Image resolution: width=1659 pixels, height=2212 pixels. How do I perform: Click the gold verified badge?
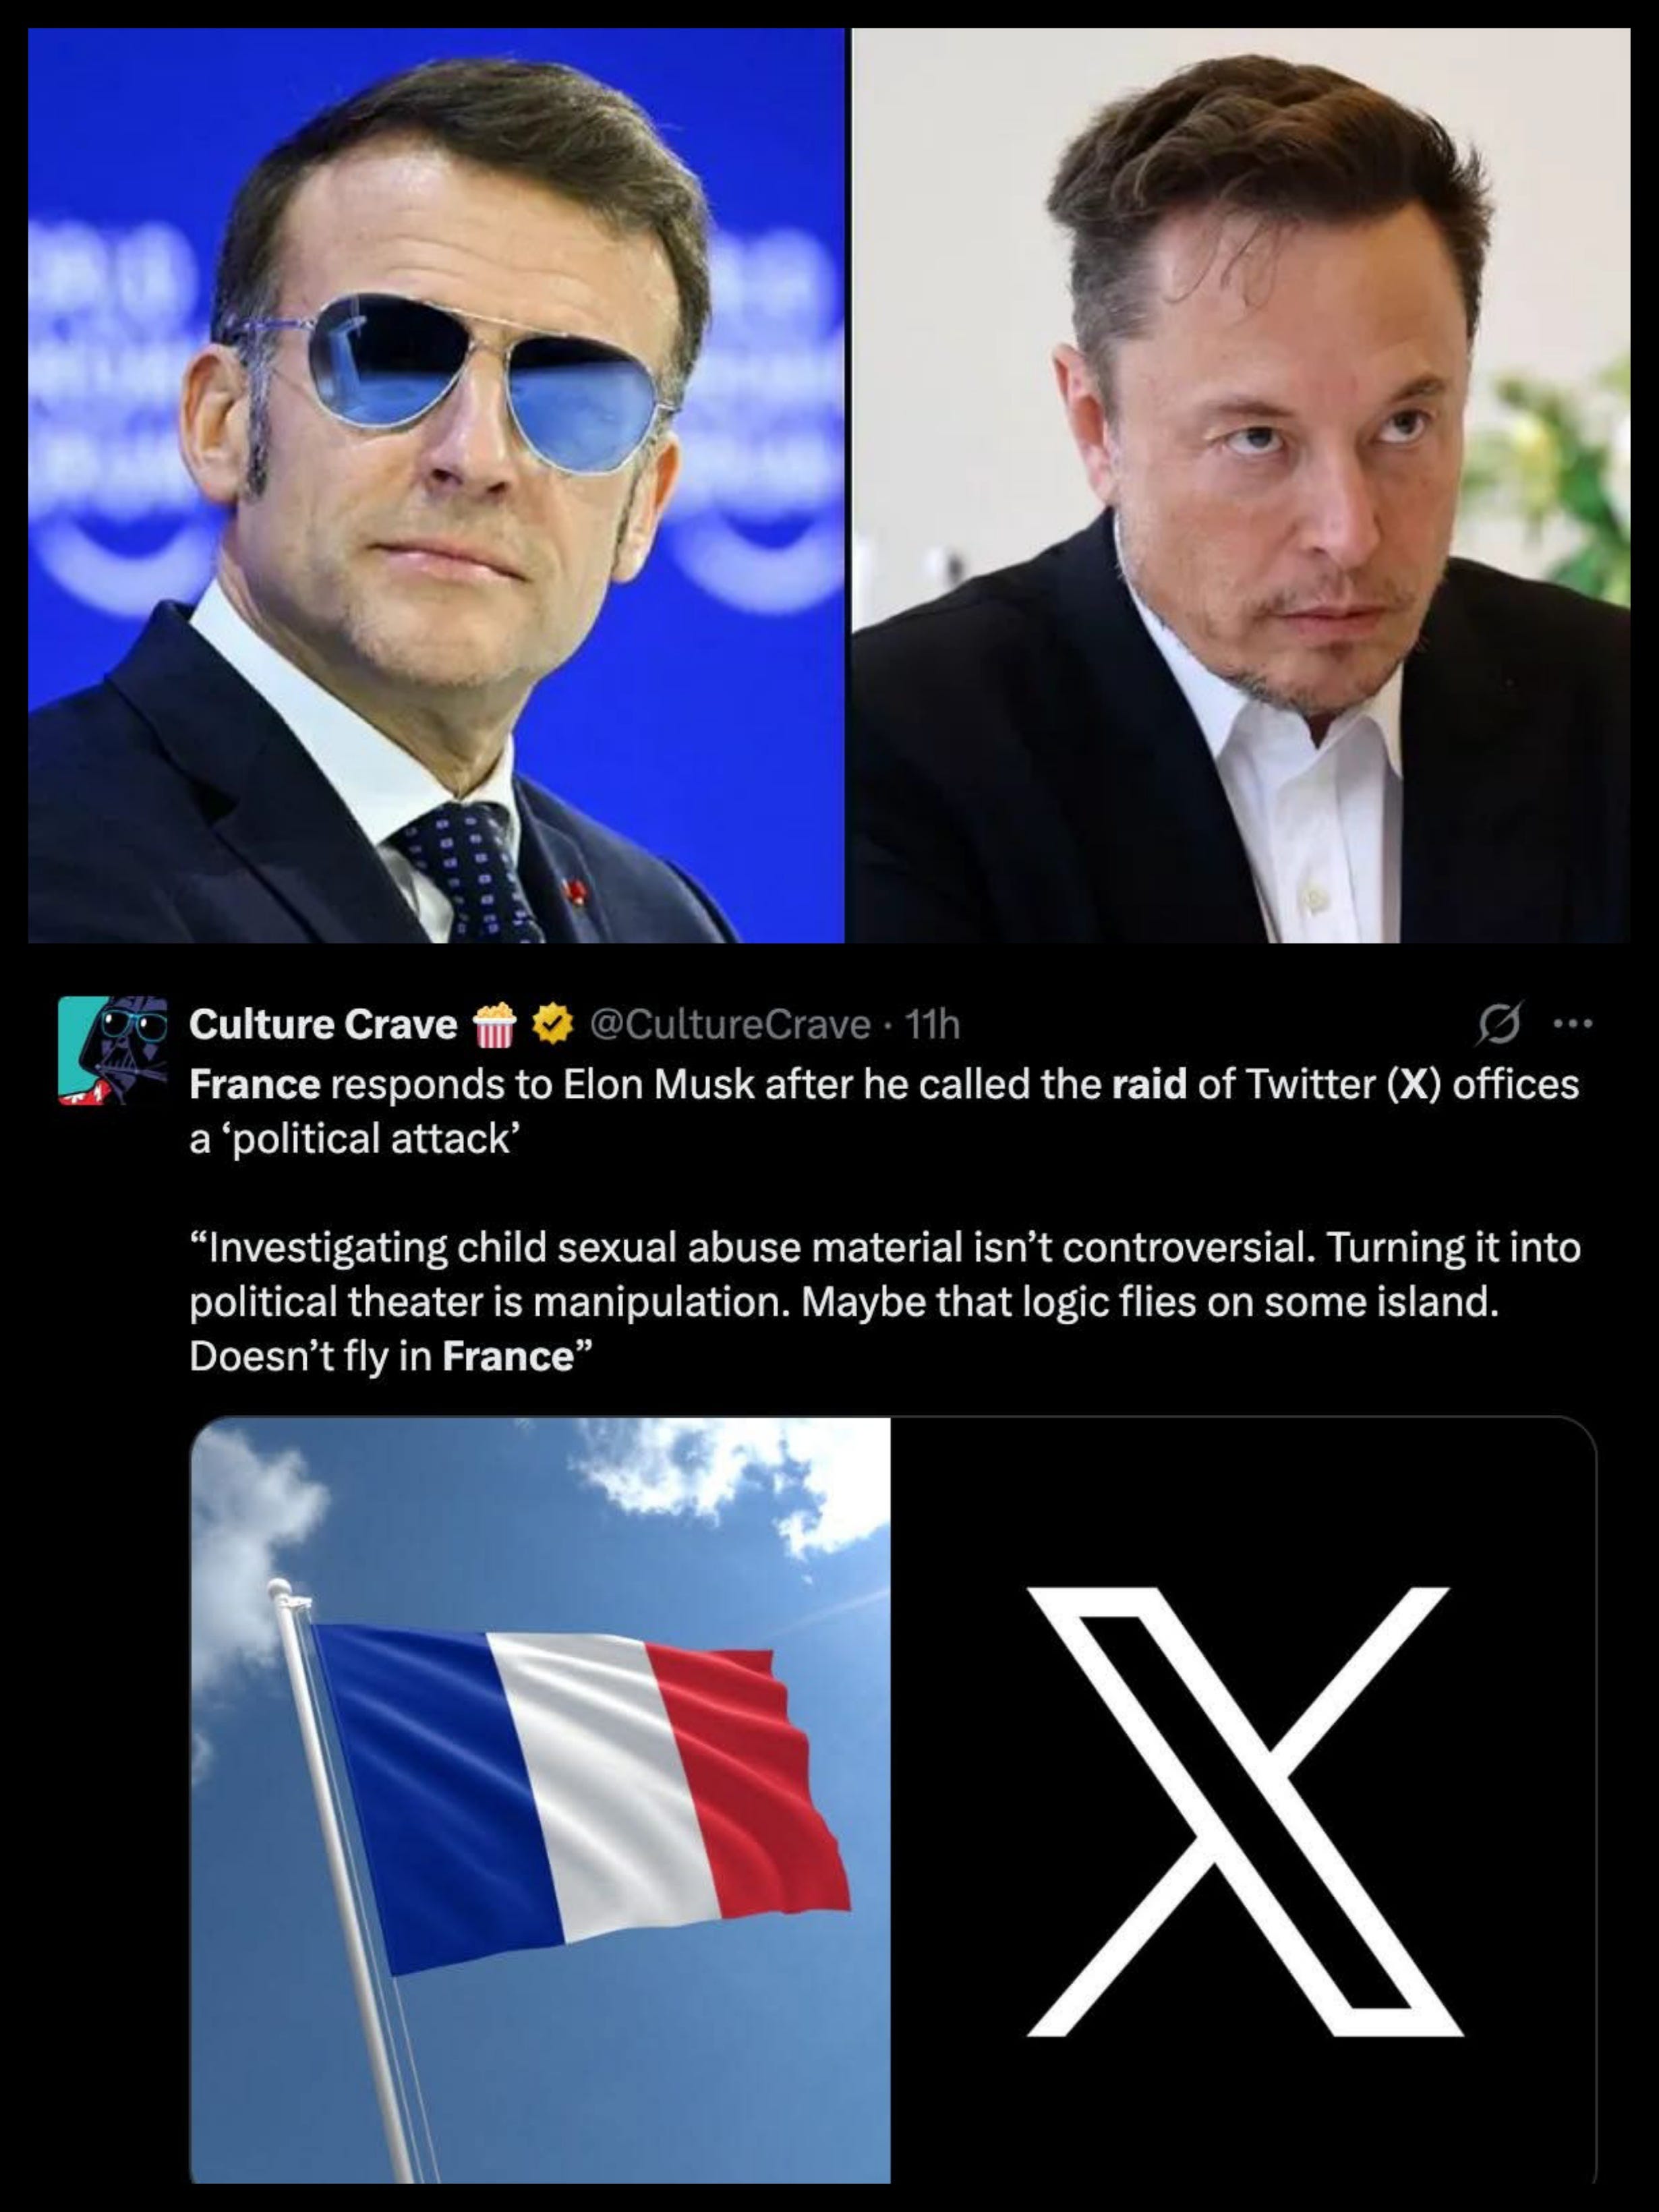coord(552,1025)
